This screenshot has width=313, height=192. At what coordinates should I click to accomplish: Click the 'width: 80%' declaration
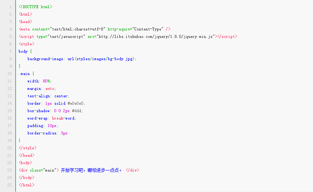point(39,81)
